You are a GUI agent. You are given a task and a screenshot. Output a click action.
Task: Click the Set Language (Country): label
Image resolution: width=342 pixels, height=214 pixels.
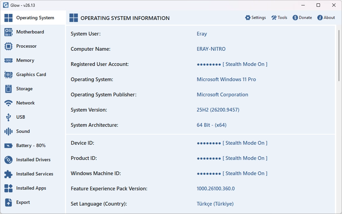[99, 204]
